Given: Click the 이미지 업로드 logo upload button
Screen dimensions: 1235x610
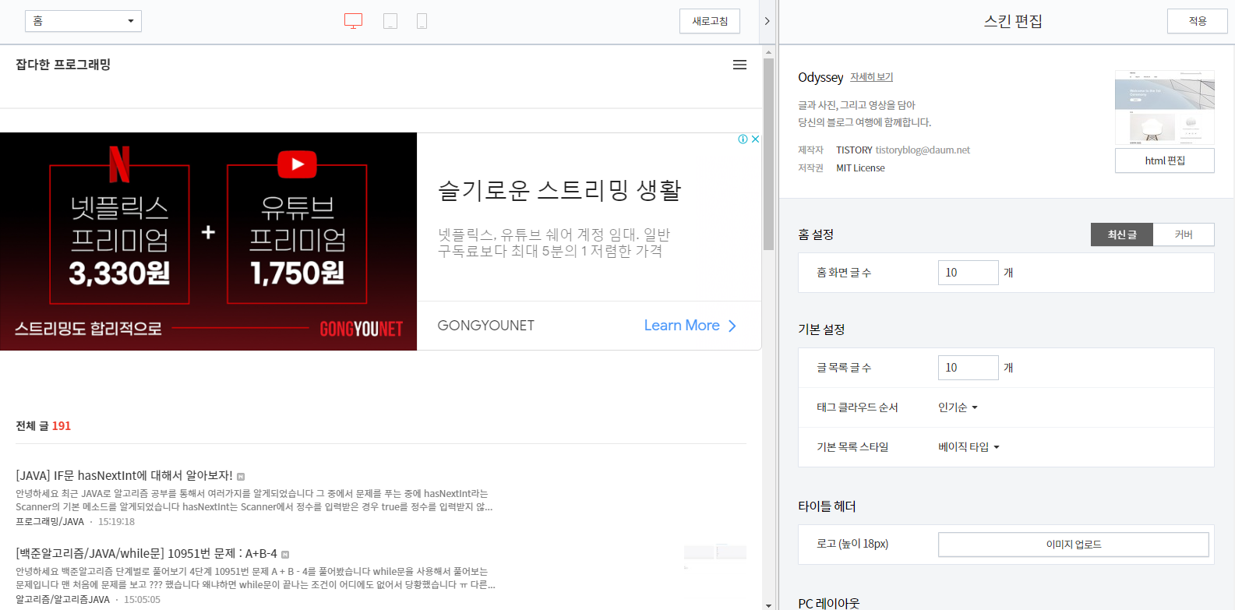Looking at the screenshot, I should coord(1073,545).
